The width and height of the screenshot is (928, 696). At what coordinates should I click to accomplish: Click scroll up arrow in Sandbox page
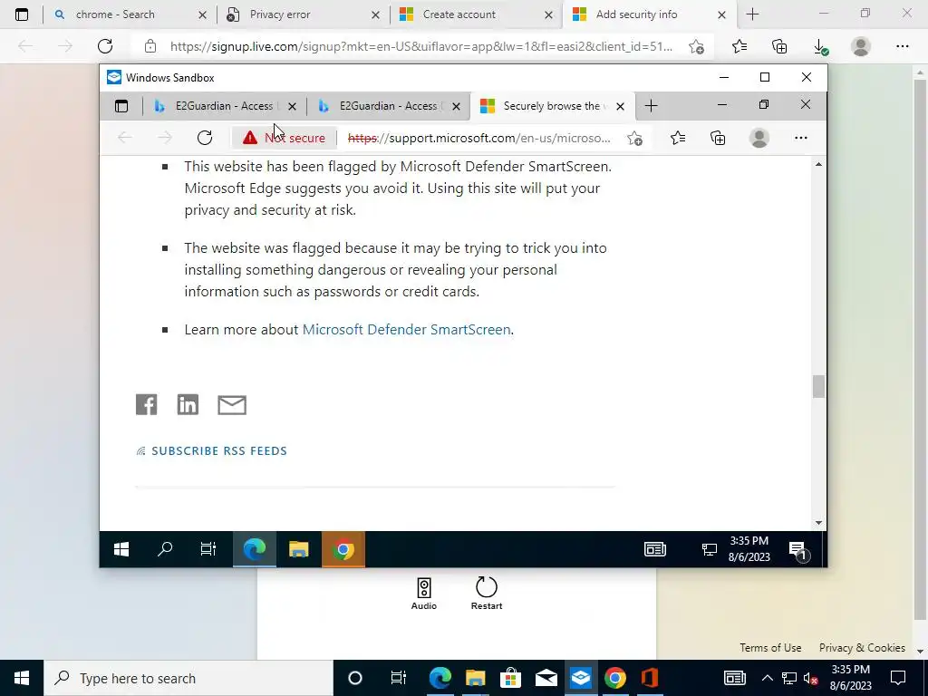(x=818, y=164)
